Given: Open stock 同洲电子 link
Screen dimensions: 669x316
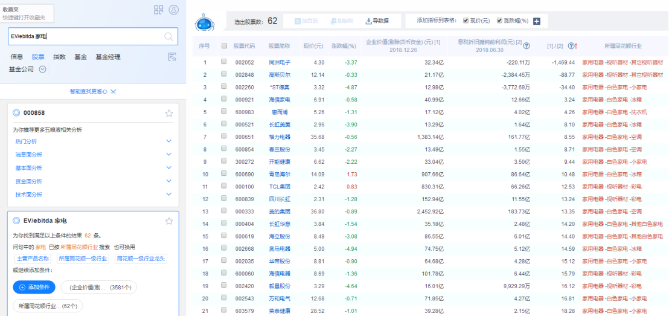Looking at the screenshot, I should pos(280,63).
